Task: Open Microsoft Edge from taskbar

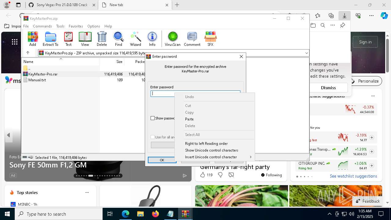Action: click(126, 214)
